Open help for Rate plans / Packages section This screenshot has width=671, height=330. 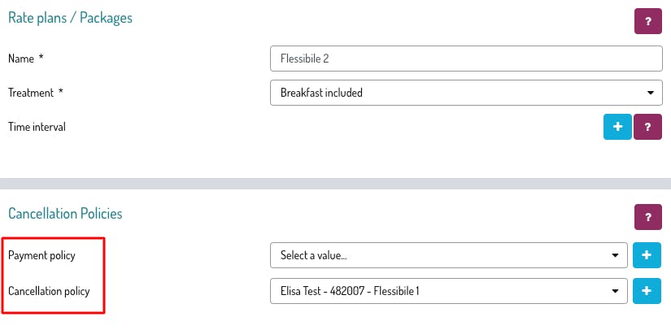pyautogui.click(x=648, y=21)
